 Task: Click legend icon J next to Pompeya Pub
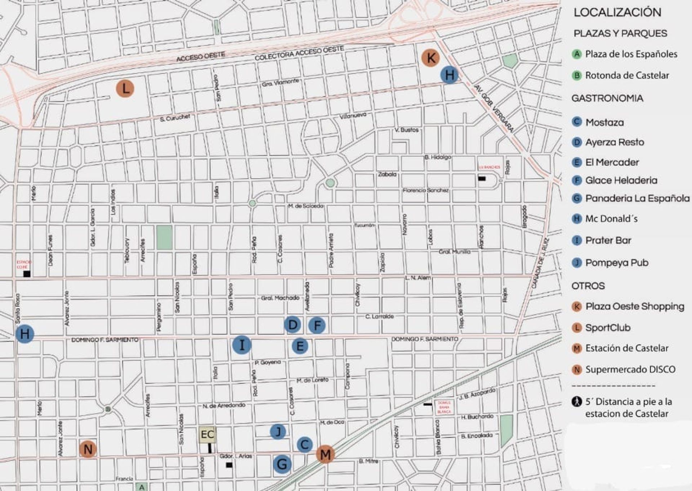577,263
